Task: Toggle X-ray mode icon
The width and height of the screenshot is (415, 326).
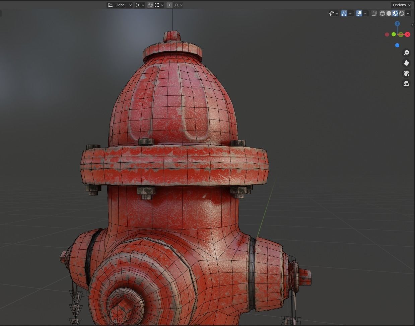Action: [x=374, y=13]
